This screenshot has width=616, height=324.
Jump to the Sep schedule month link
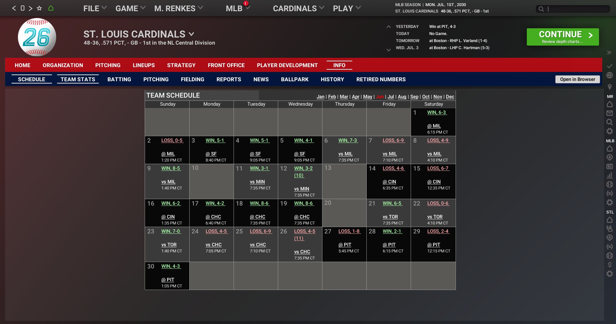(415, 97)
